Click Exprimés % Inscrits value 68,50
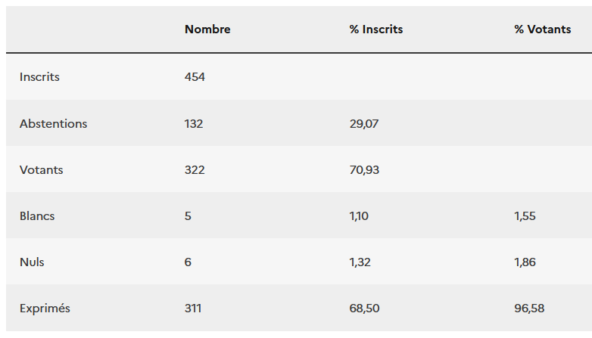Viewport: 592px width, 338px height. [365, 309]
